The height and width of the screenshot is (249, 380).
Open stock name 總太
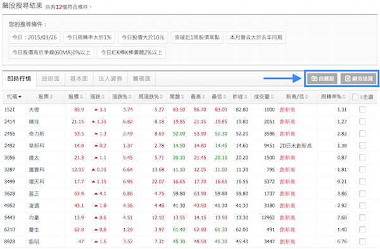pos(34,158)
